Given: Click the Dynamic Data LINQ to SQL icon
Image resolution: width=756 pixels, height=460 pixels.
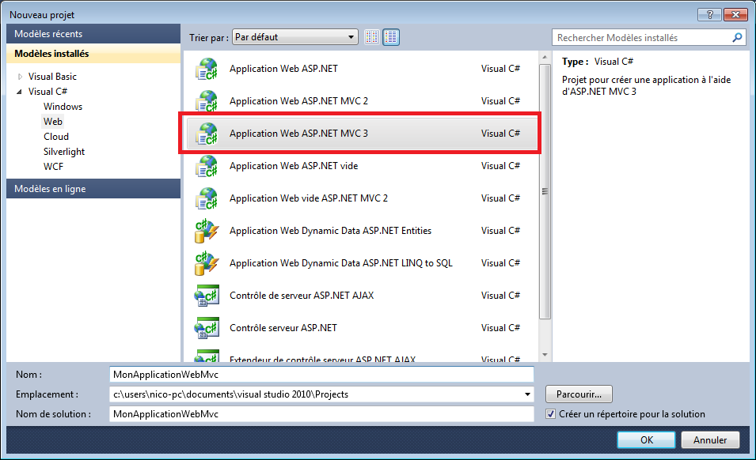Looking at the screenshot, I should point(206,264).
